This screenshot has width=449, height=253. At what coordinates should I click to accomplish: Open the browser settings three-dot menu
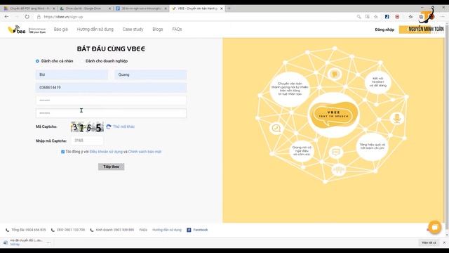point(443,17)
